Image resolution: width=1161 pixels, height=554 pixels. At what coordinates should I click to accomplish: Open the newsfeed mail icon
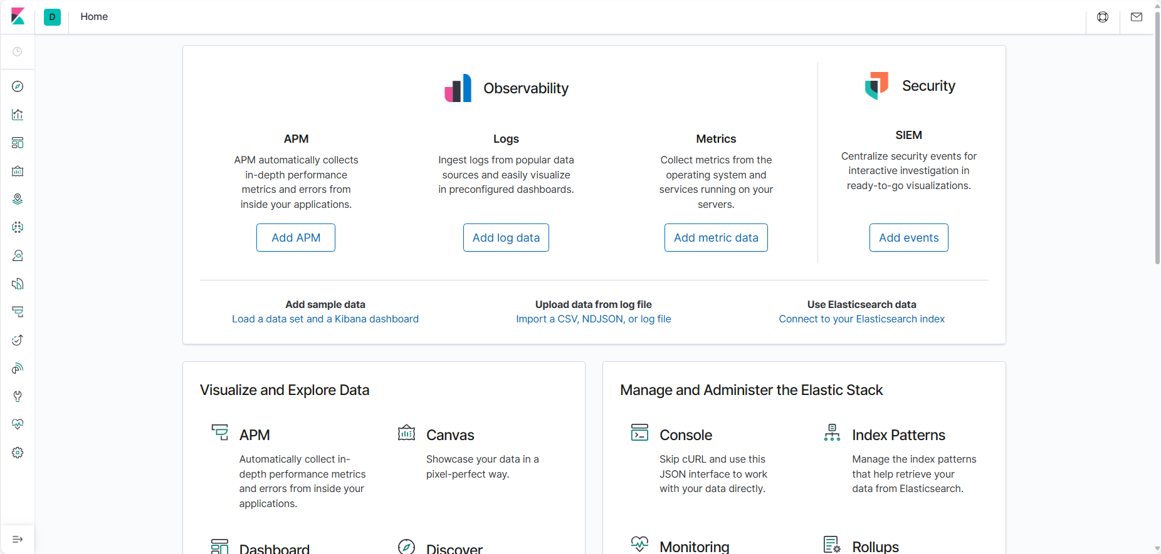[x=1137, y=17]
